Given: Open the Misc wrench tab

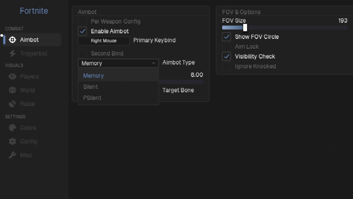Looking at the screenshot, I should [32, 155].
